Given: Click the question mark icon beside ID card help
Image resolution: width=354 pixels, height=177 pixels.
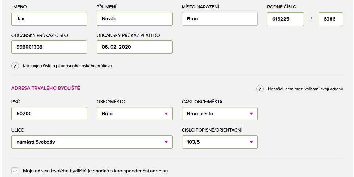Looking at the screenshot, I should (x=15, y=66).
